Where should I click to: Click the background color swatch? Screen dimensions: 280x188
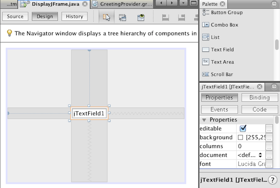240,138
